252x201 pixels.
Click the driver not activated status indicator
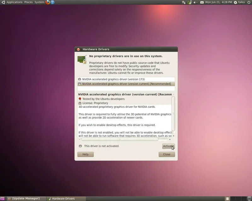(80, 146)
